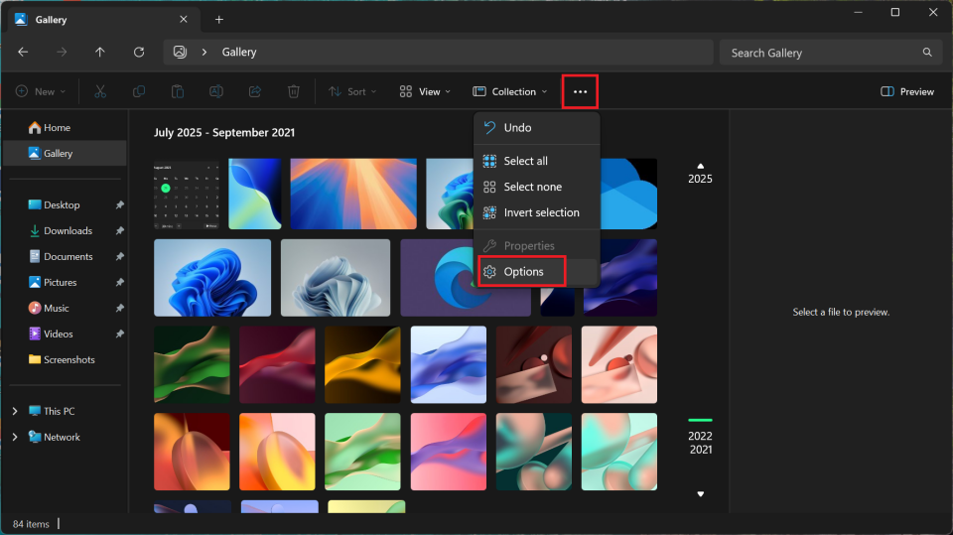Open a new tab with plus button
Image resolution: width=953 pixels, height=535 pixels.
(x=219, y=20)
